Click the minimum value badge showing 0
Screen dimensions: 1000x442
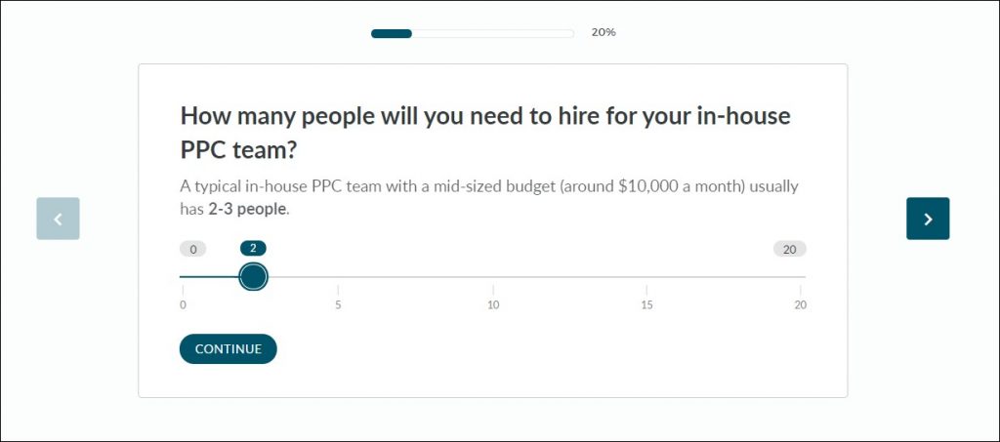coord(192,249)
